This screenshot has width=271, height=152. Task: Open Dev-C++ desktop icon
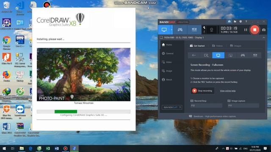(x=20, y=41)
